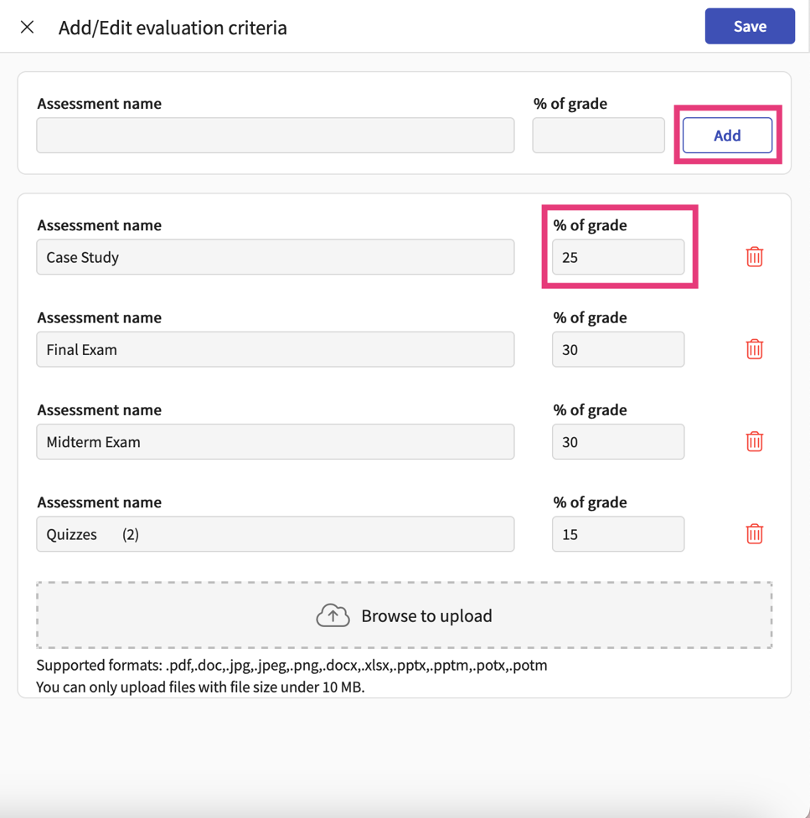Delete the Case Study assessment row
Screen dimensions: 810x818
[754, 257]
